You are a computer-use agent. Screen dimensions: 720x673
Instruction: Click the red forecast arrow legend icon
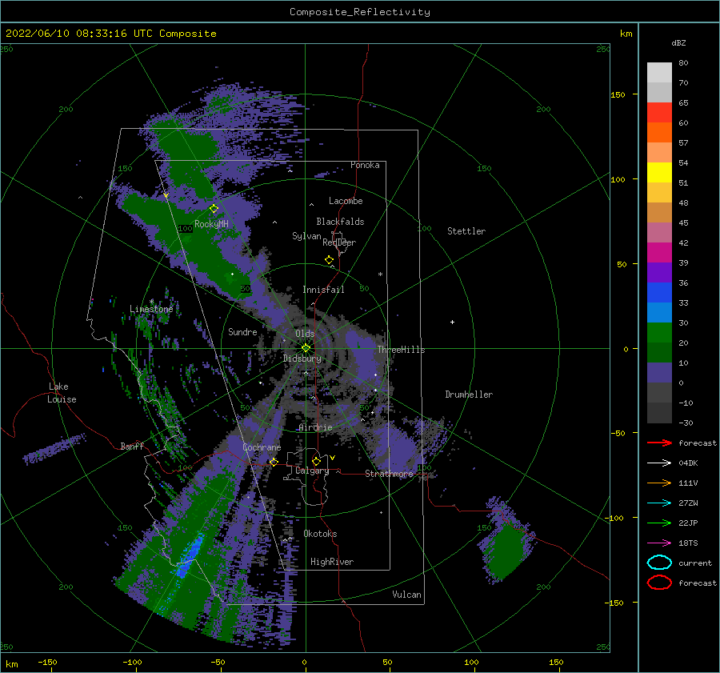[x=659, y=443]
